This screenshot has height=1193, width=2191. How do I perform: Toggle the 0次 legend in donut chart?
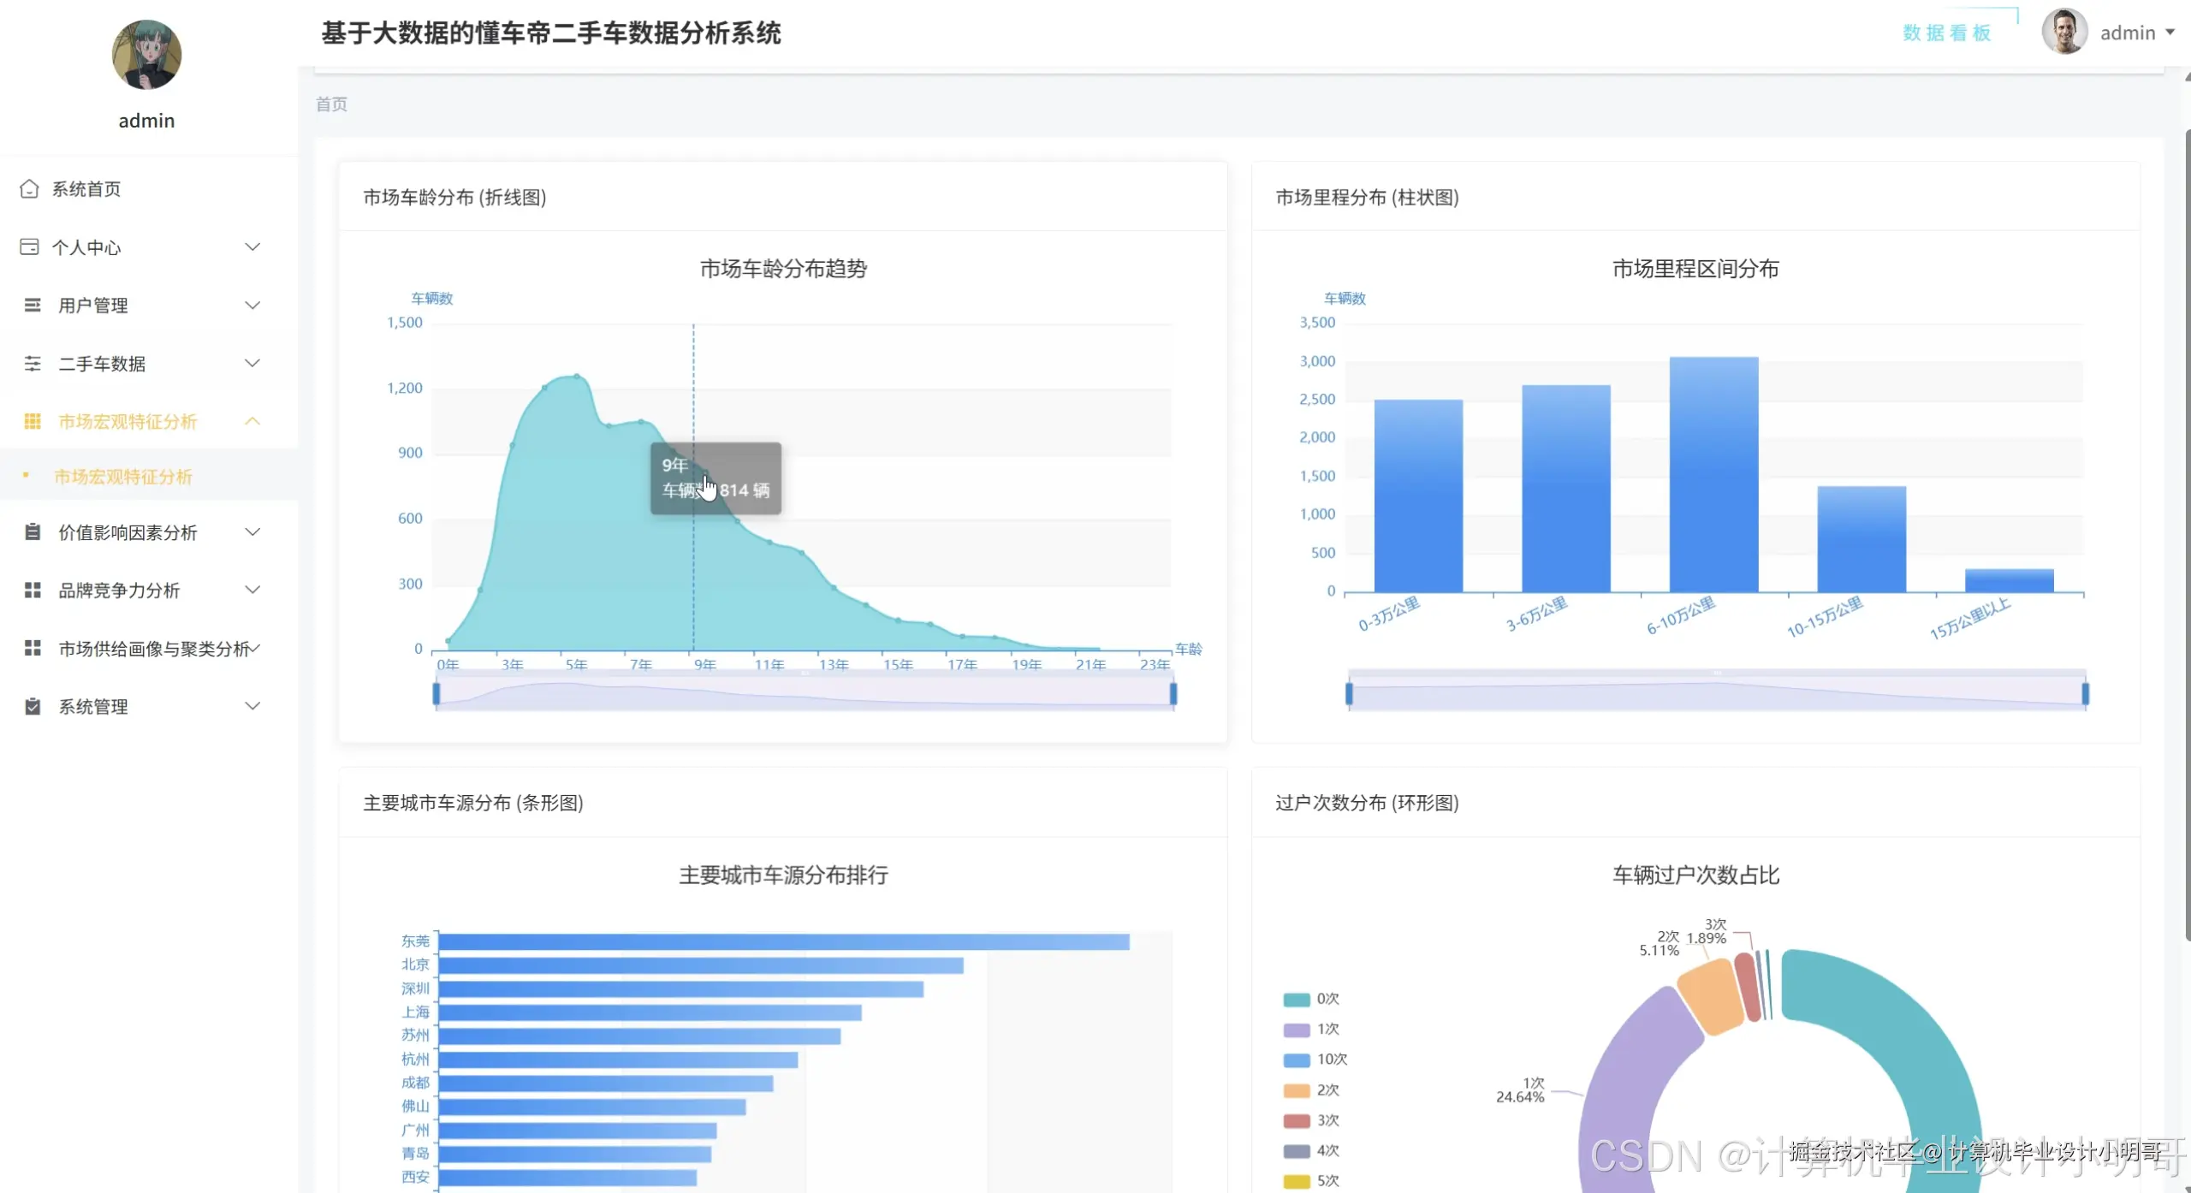coord(1313,999)
